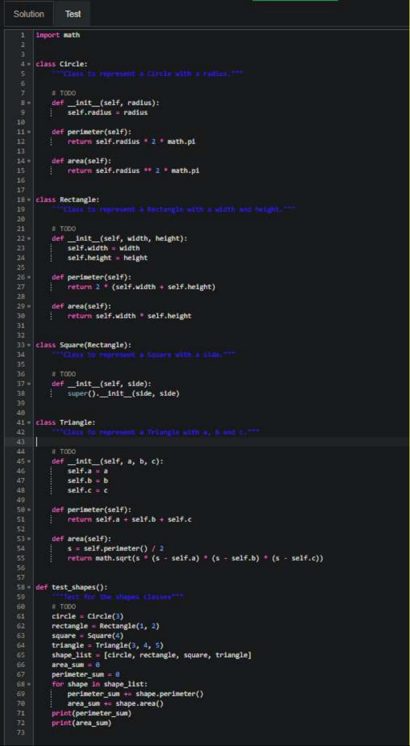Click line number 1 in the gutter
This screenshot has width=410, height=746.
click(23, 35)
